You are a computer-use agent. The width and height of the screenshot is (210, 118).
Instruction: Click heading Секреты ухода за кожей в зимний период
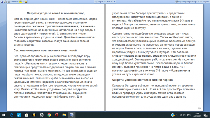(56, 13)
